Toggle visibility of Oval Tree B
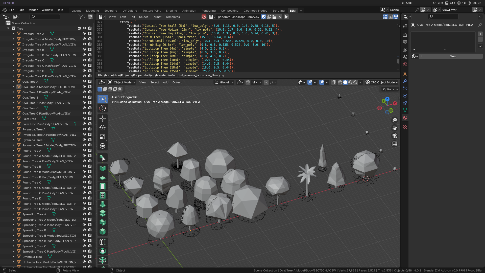Image resolution: width=485 pixels, height=273 pixels. point(84,97)
